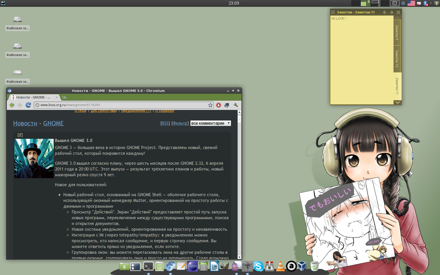Select the Заметки 11 notes tab
Viewport: 440px width, 275px height.
pyautogui.click(x=397, y=86)
